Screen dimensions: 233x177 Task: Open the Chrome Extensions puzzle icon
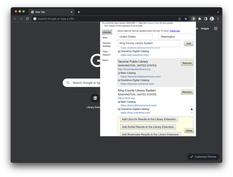200,19
